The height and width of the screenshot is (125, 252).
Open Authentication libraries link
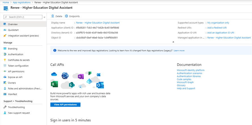[189, 76]
